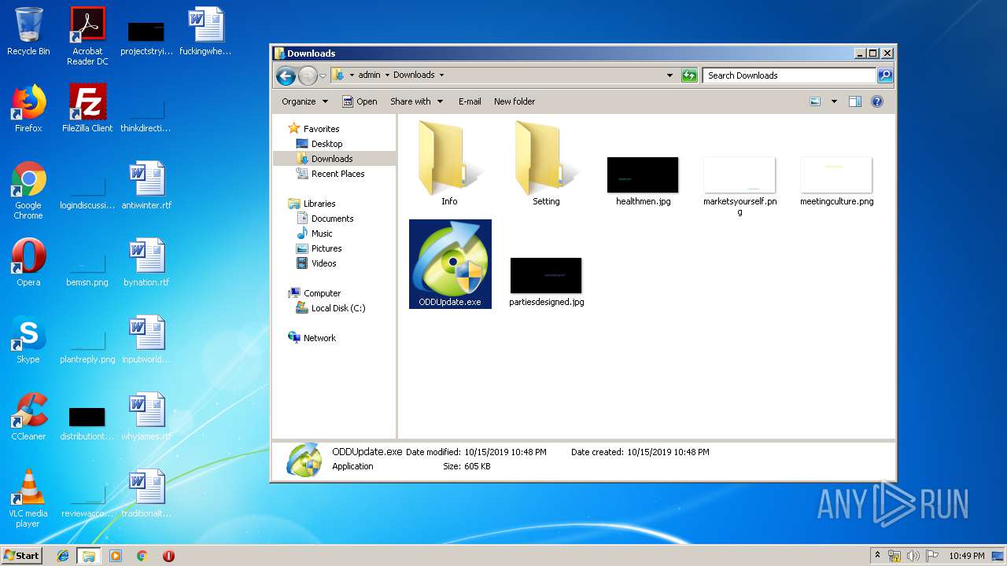The image size is (1007, 566).
Task: Open more view options dropdown arrow
Action: click(x=834, y=101)
